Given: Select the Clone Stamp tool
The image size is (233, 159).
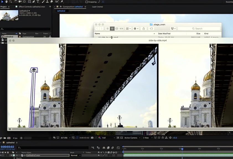Looking at the screenshot, I should click(47, 2).
